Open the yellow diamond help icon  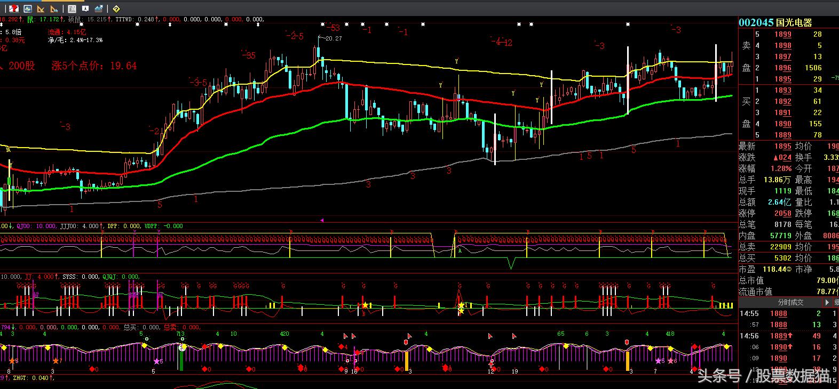(116, 9)
